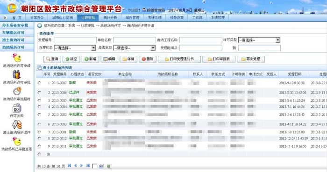327x172 pixels.
Task: Click the GO page jump icon
Action: [101, 166]
